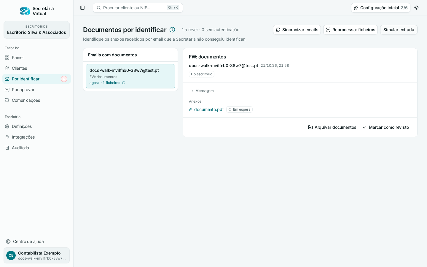Open Definições in the sidebar
The width and height of the screenshot is (427, 267).
tap(36, 126)
